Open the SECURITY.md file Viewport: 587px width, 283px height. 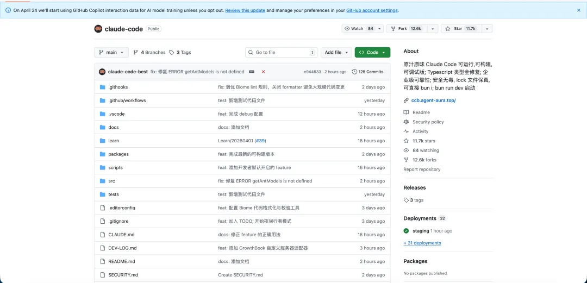[x=123, y=275]
